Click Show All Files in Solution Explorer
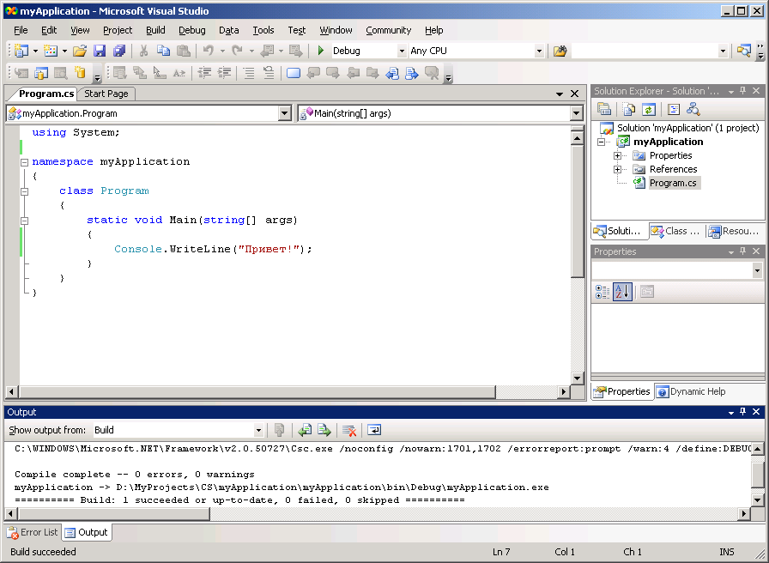The height and width of the screenshot is (563, 769). coord(629,109)
